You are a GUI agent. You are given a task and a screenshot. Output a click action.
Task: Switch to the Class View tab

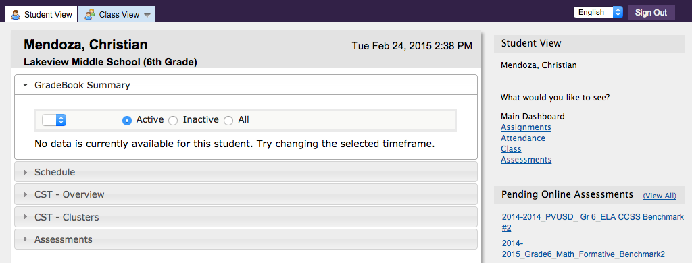[x=117, y=14]
